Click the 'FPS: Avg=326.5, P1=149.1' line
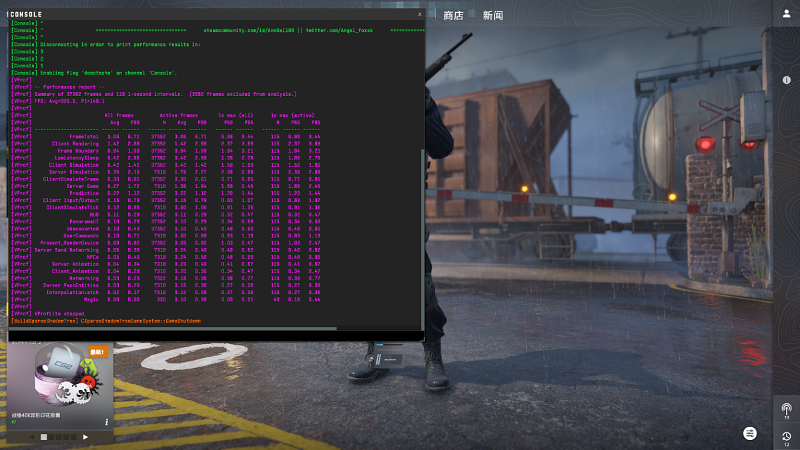 69,101
